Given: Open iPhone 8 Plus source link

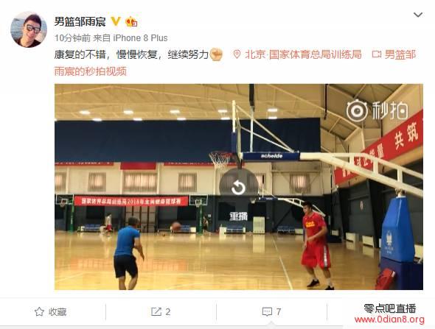Looking at the screenshot, I should (140, 38).
